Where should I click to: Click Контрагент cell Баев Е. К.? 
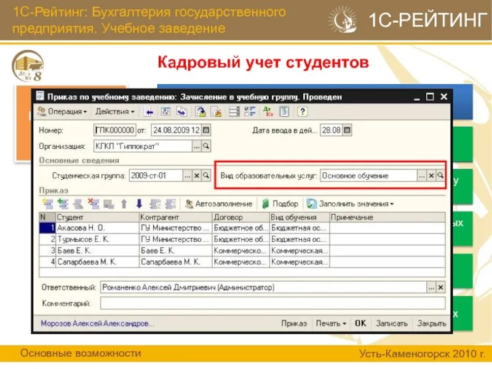coord(176,250)
